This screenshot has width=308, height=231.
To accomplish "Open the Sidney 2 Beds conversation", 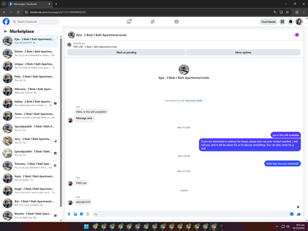I will tap(30, 103).
